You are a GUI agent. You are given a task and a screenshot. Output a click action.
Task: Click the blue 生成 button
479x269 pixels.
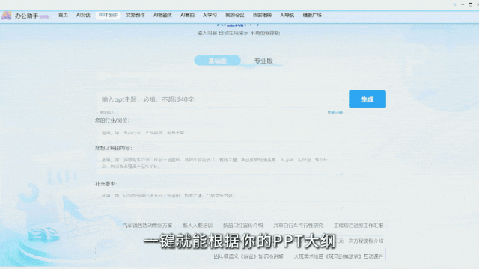367,99
